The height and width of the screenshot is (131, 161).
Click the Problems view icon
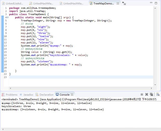click(x=3, y=95)
